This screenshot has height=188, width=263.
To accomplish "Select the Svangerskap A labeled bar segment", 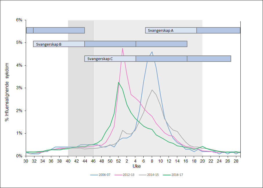I will click(171, 30).
